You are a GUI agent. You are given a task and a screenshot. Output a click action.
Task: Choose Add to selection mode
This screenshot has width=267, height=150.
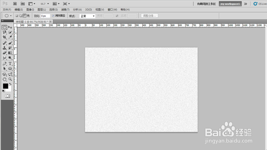[x=21, y=16]
